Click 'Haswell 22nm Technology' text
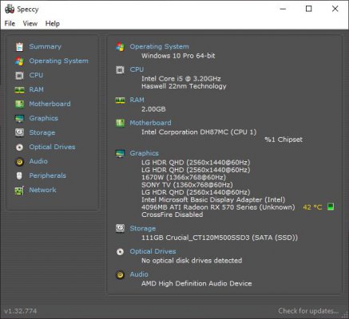Screen dimensions: 349x319 (x=184, y=86)
